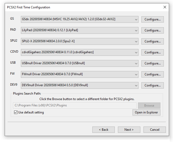Configure the PAD LilyPad plugin
174x142 pixels.
pos(152,30)
